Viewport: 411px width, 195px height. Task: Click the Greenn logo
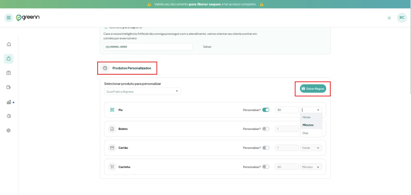coord(28,17)
